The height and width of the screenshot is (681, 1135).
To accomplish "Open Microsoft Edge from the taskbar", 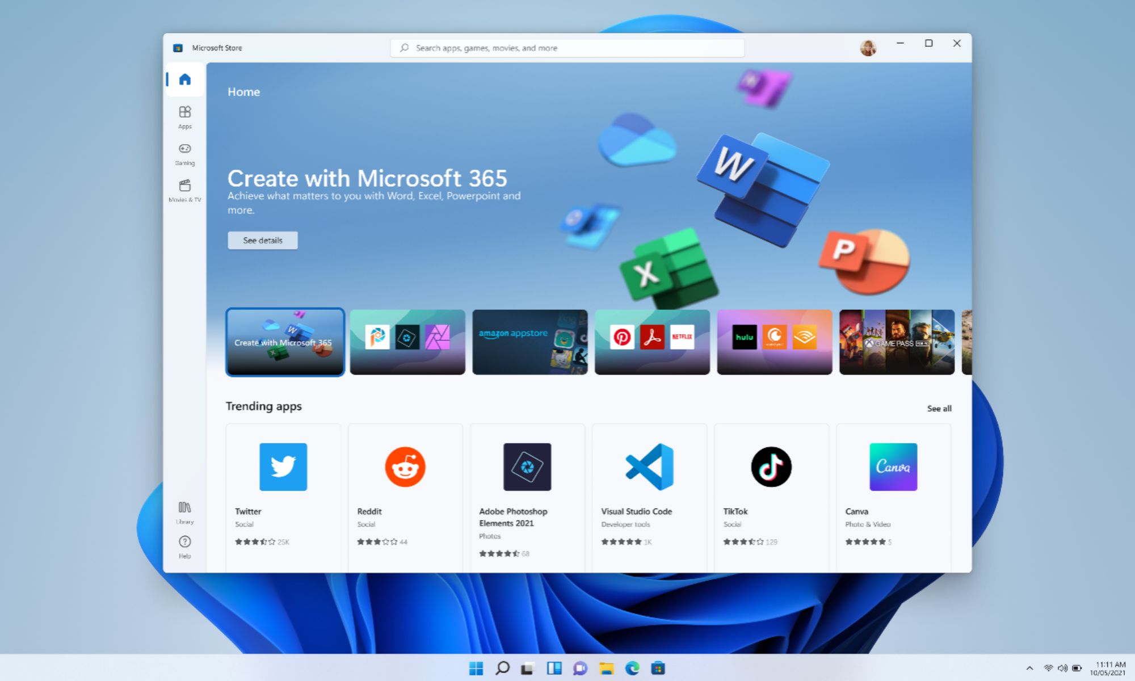I will coord(632,668).
